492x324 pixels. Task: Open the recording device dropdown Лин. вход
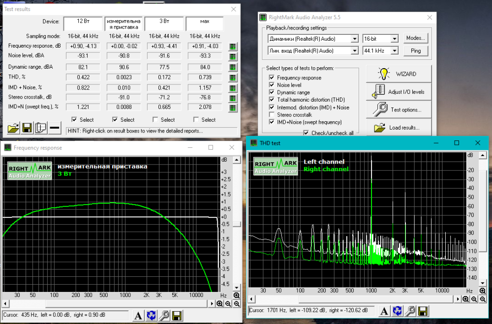pos(354,51)
